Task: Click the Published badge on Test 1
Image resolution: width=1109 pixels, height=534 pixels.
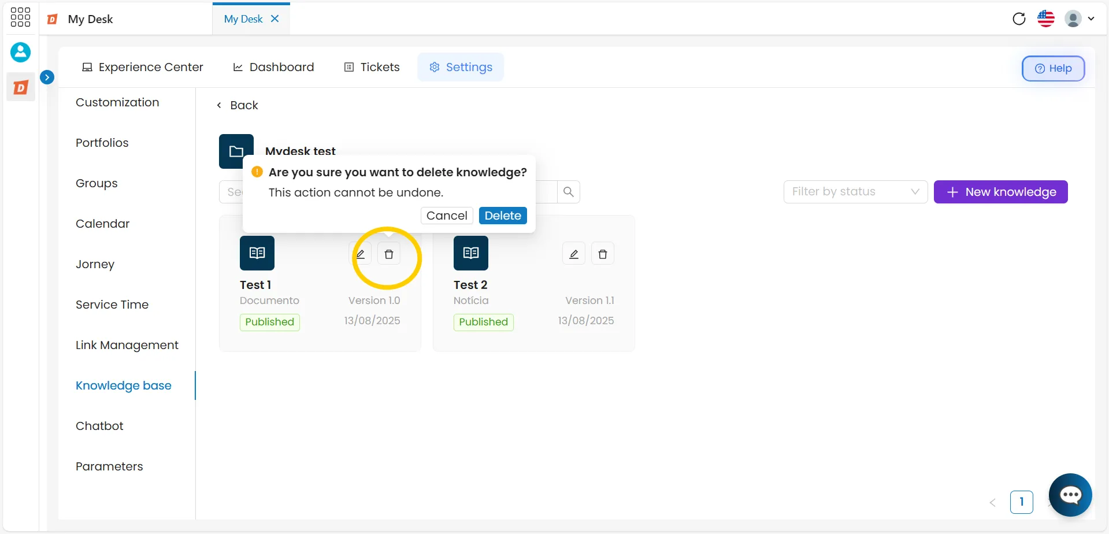Action: pos(270,322)
